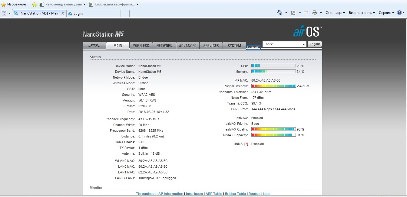Click the TX/RX Rate 144.444 Mbps value
407x197 pixels.
[x=273, y=109]
